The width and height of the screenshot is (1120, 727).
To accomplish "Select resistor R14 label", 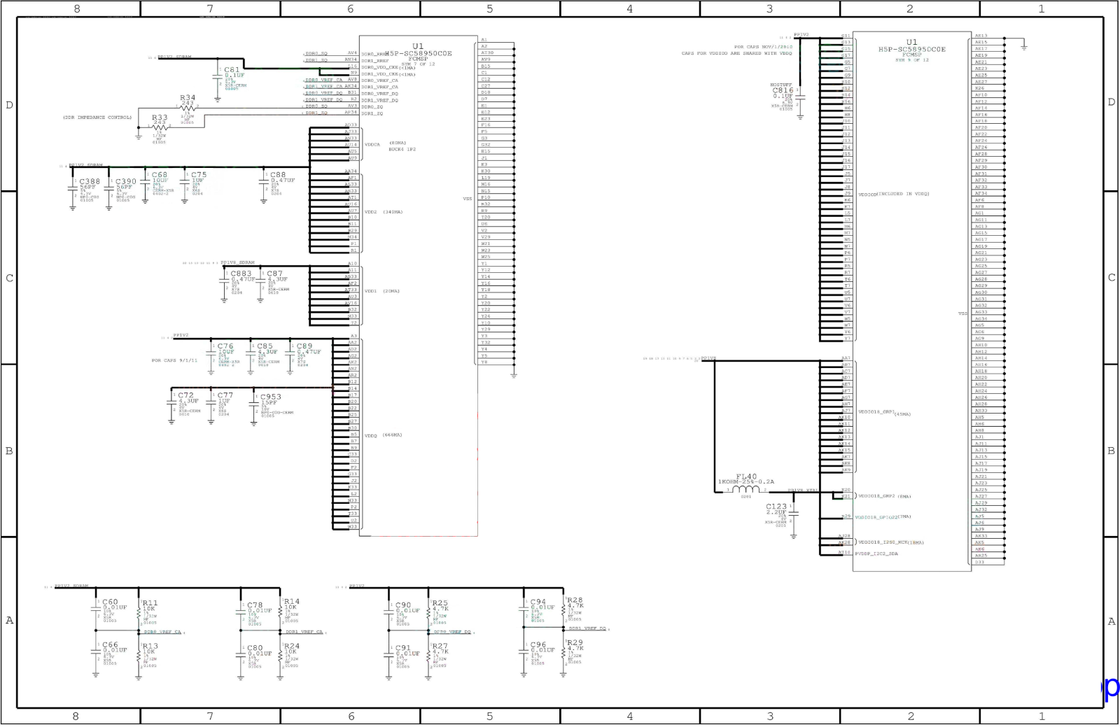I will (x=291, y=602).
